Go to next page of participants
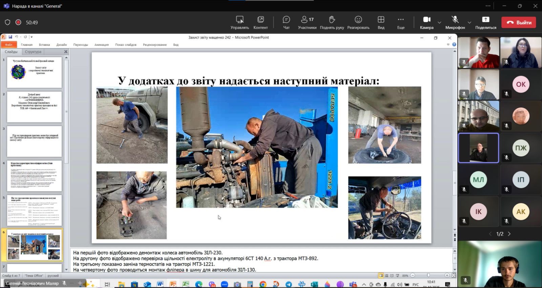The image size is (542, 288). tap(509, 234)
